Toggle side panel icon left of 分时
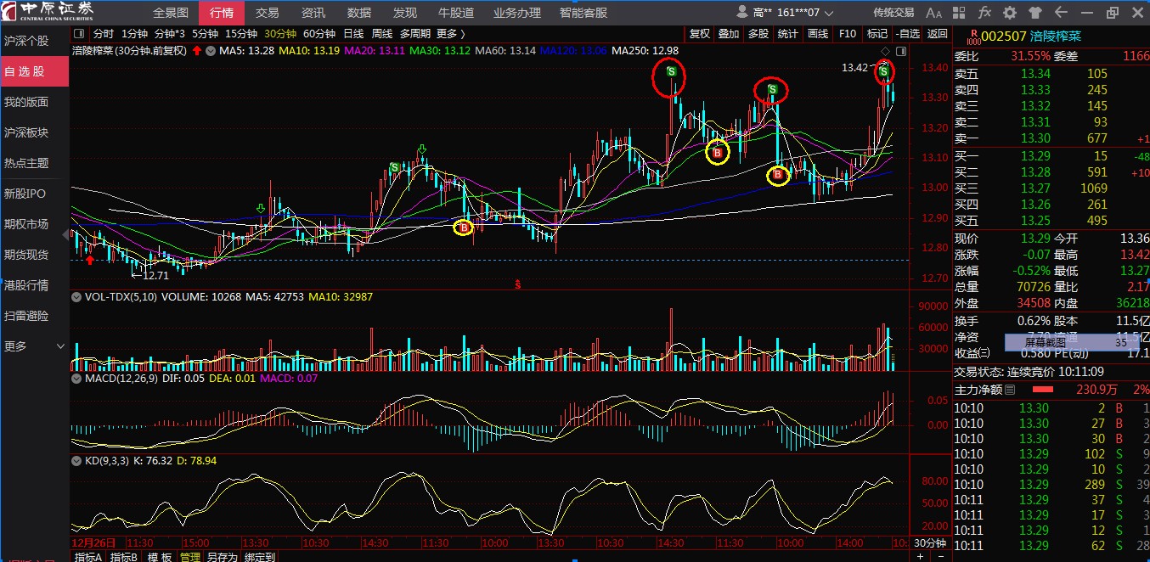 coord(81,34)
